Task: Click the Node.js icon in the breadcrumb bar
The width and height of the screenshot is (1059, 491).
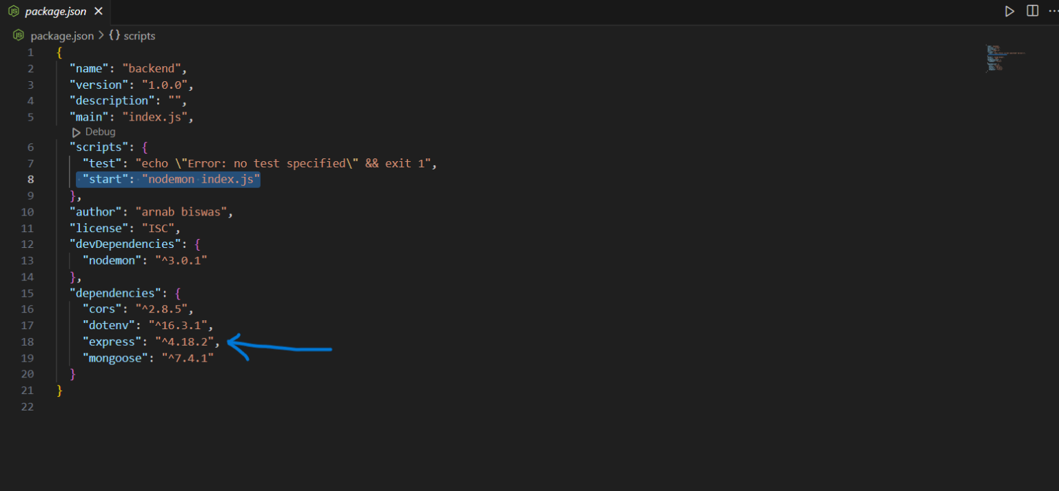Action: click(x=19, y=36)
